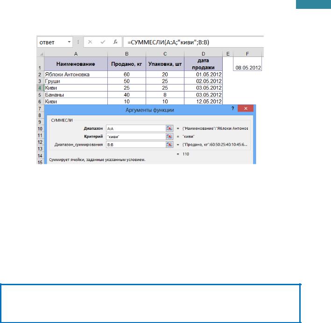Click the Name Box showing 'ответ'

[55, 42]
